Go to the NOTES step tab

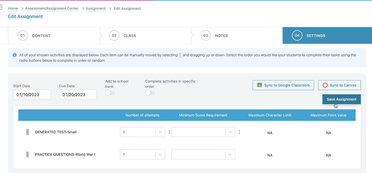click(x=237, y=35)
